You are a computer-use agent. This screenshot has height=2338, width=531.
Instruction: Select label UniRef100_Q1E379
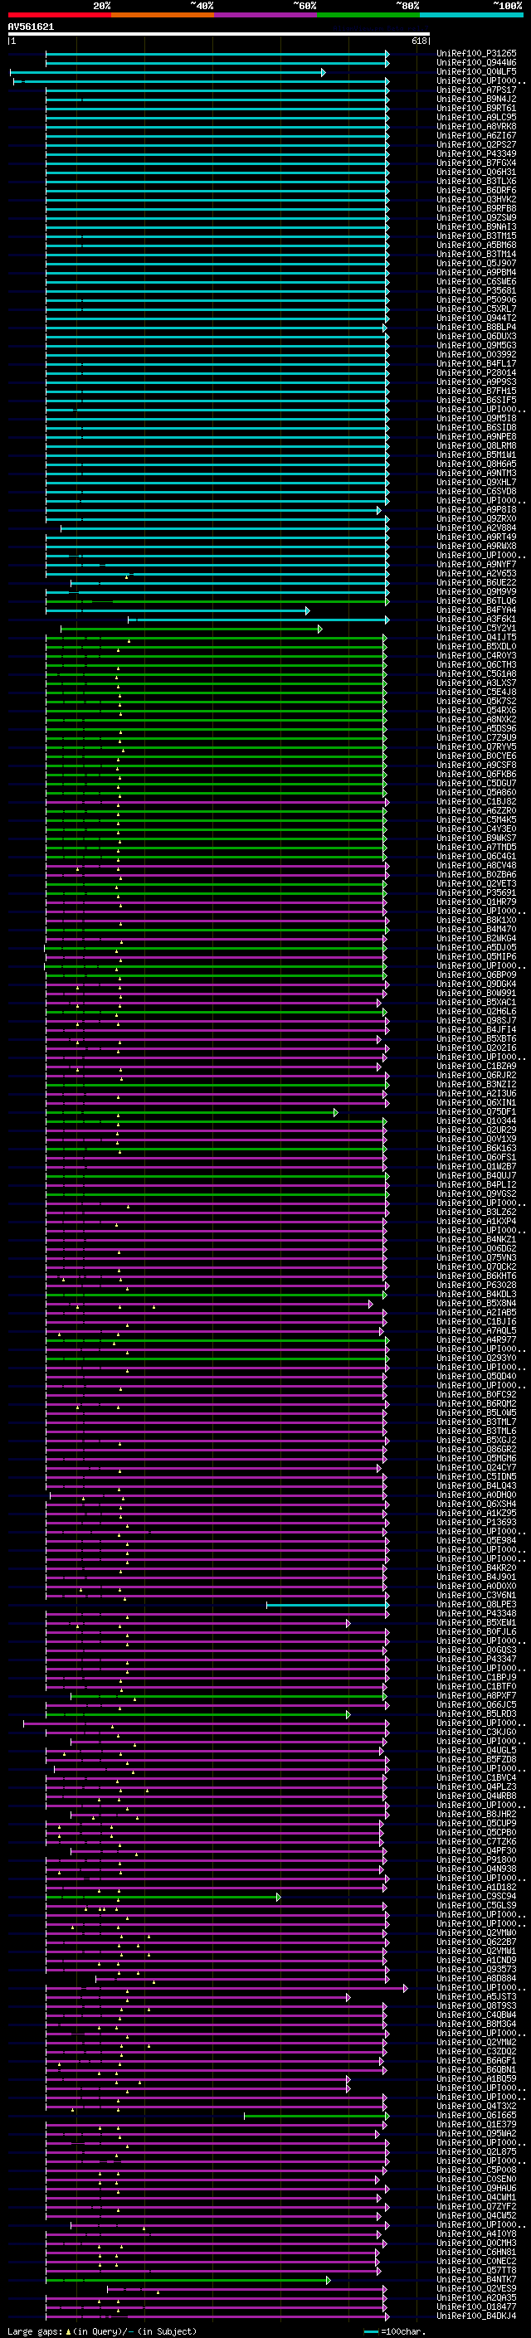click(476, 2124)
